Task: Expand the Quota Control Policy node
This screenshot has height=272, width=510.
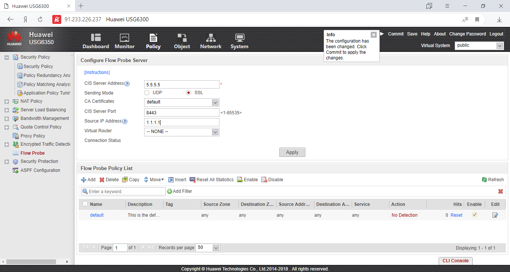Action: click(x=6, y=127)
